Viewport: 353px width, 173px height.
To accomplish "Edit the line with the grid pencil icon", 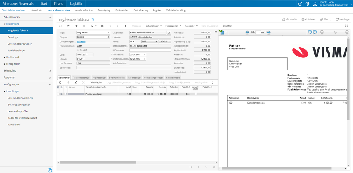I will point(76,82).
